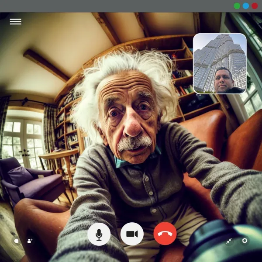Click the add participant icon

point(30,241)
